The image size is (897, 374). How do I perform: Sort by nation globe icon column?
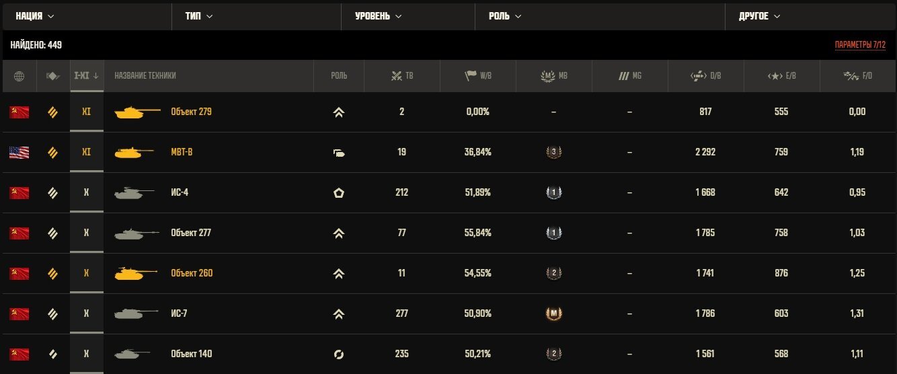point(19,76)
